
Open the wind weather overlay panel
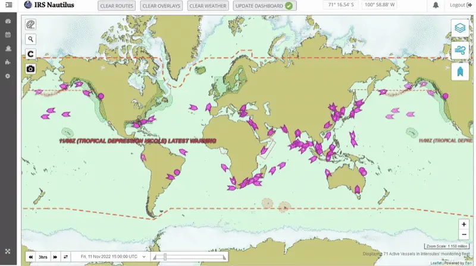pos(460,50)
